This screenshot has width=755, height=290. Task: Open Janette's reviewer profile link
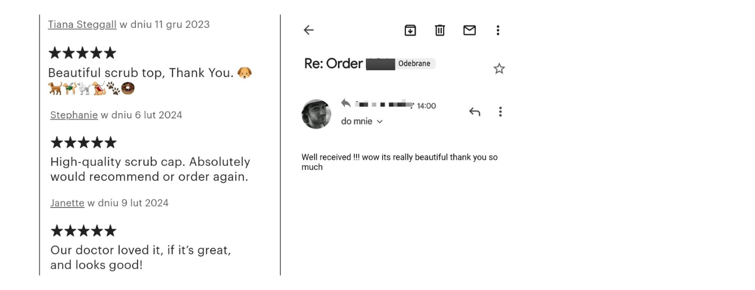click(x=67, y=203)
